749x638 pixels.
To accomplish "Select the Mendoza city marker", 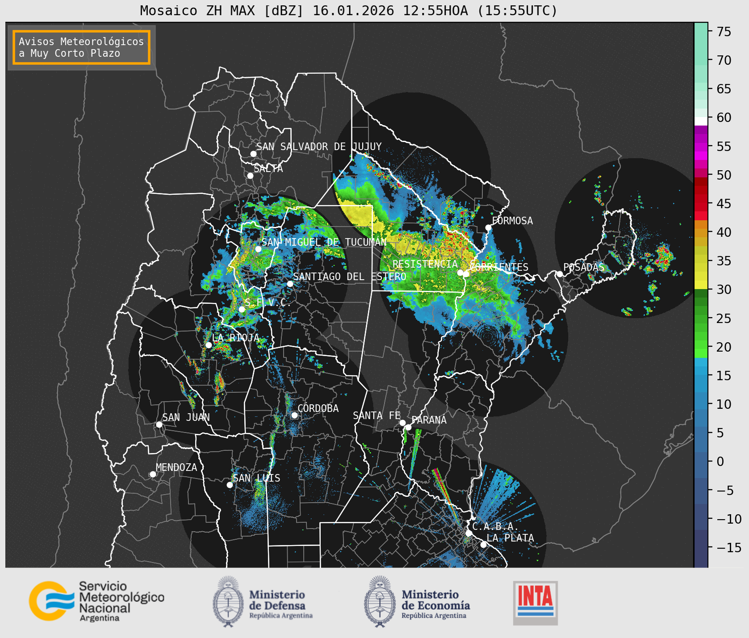I will (x=153, y=474).
